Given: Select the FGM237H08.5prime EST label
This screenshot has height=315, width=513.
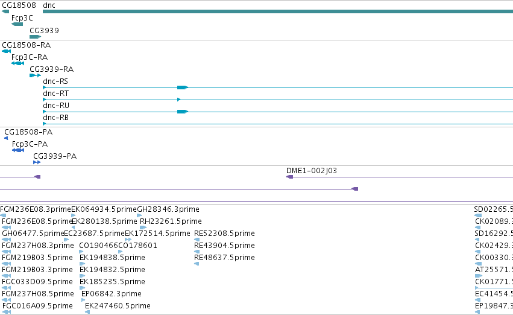Looking at the screenshot, I should point(38,294).
